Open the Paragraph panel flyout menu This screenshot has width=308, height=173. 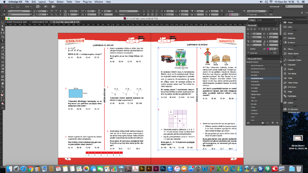278,26
